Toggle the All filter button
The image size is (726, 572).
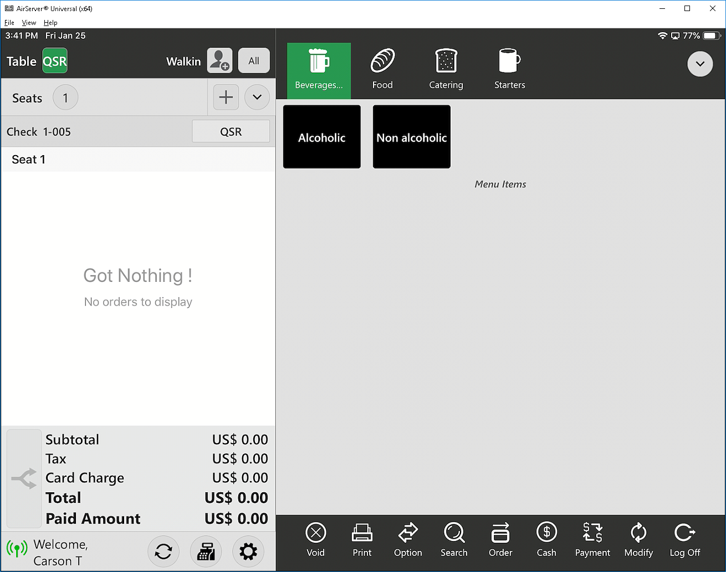pos(254,61)
